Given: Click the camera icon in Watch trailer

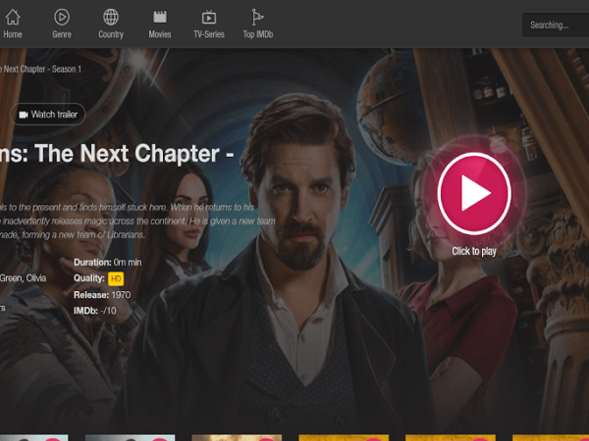Looking at the screenshot, I should pyautogui.click(x=24, y=115).
